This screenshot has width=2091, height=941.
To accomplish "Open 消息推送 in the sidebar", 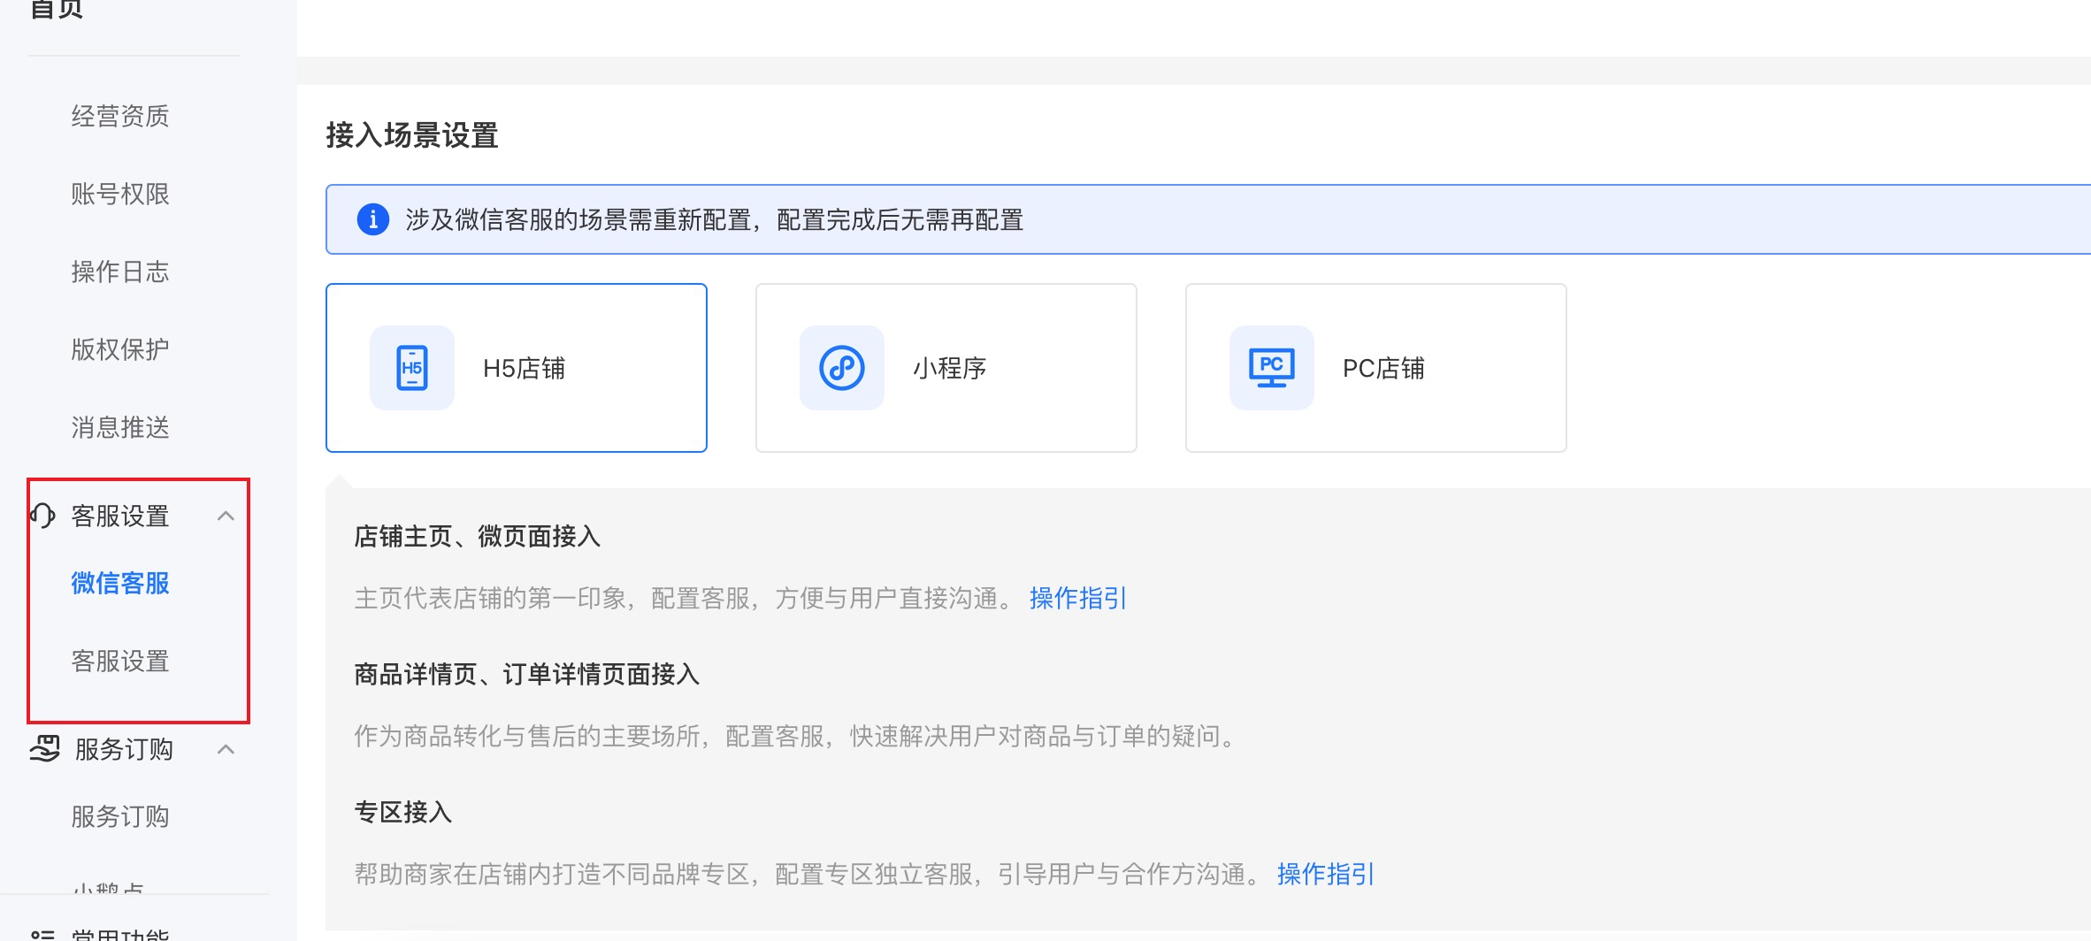I will (120, 427).
